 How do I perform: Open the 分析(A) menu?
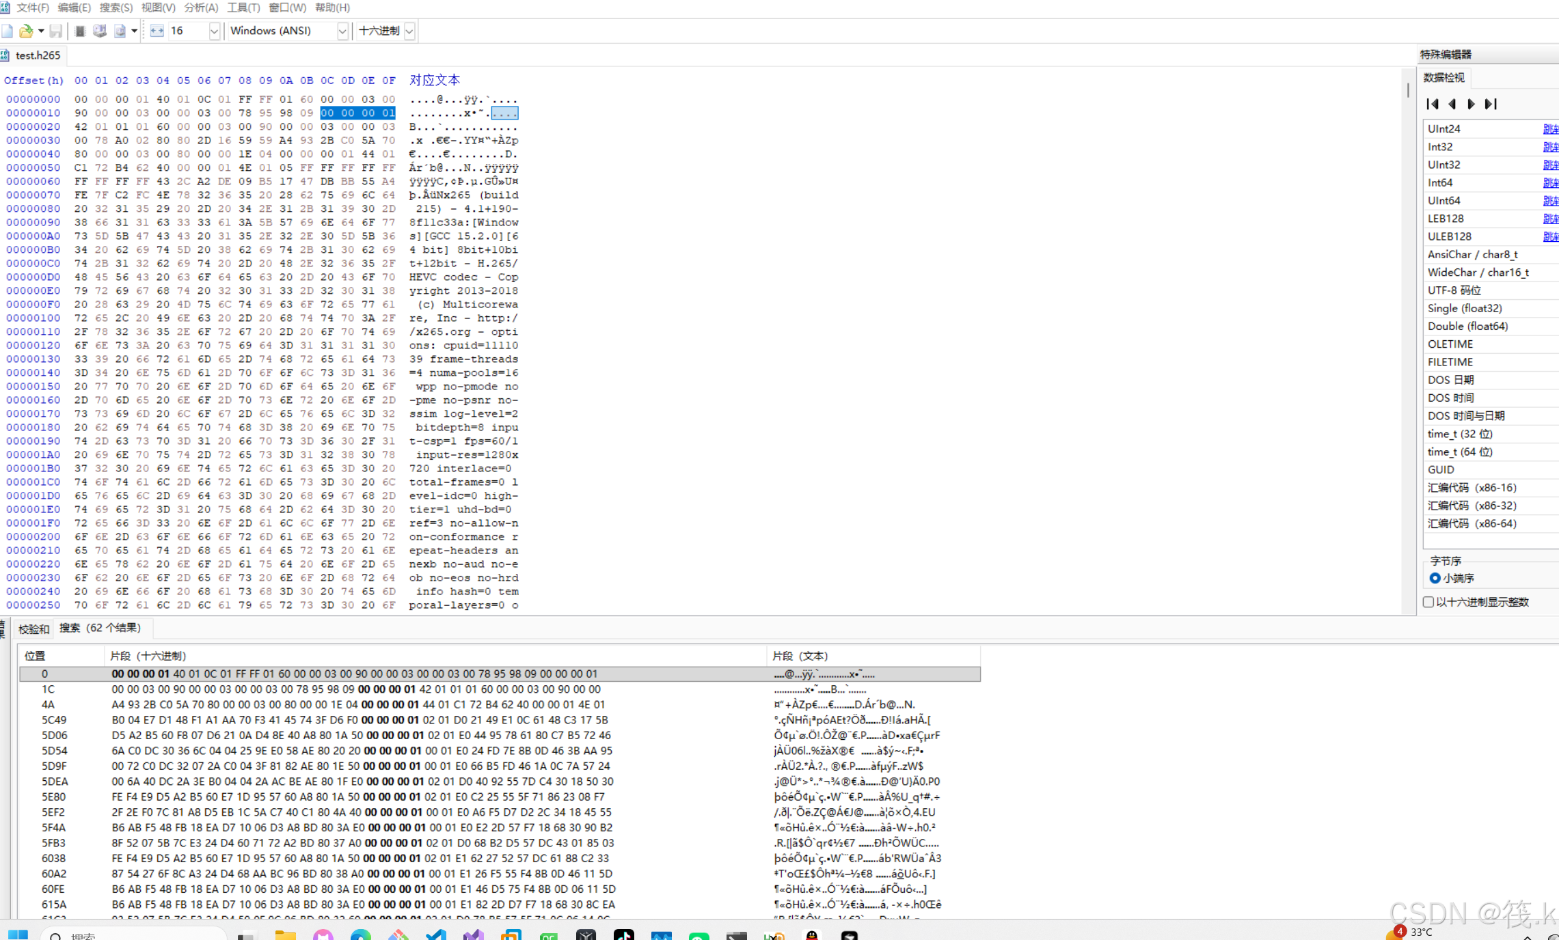pyautogui.click(x=201, y=8)
